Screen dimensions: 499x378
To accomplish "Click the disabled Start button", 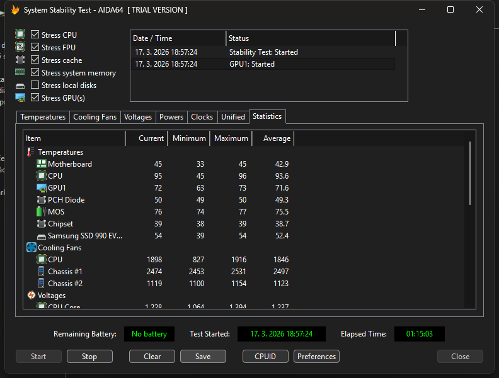I will (38, 357).
